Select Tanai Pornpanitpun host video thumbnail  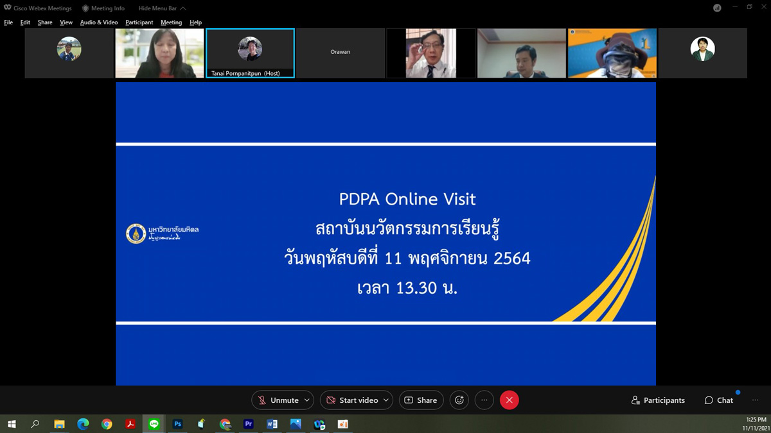(x=250, y=53)
